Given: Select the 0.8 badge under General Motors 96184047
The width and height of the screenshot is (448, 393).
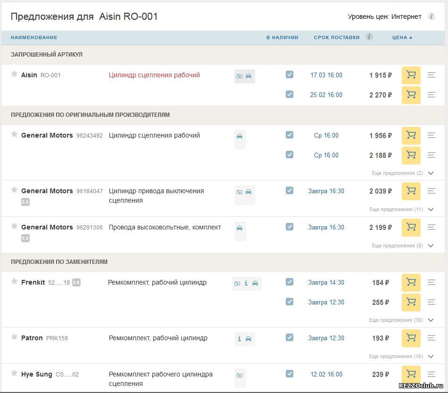Looking at the screenshot, I should (x=25, y=202).
